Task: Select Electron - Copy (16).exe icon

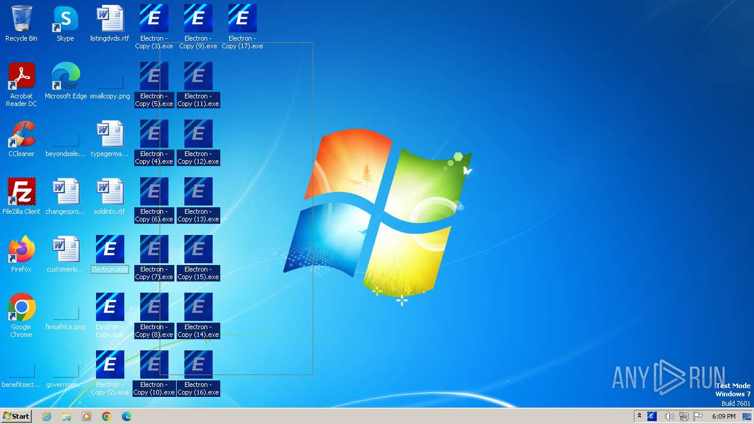Action: coord(198,373)
